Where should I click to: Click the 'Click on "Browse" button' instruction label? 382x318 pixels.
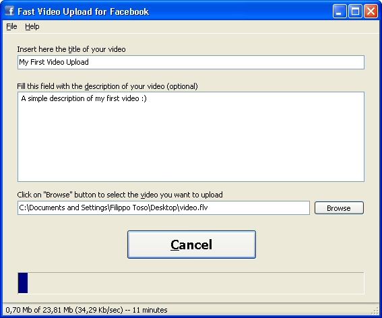click(120, 195)
